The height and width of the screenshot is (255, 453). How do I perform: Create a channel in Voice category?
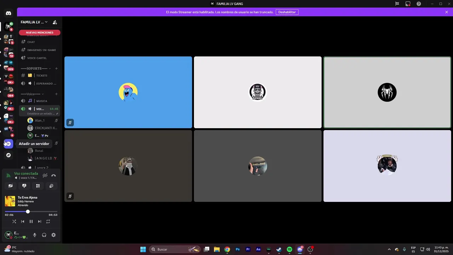(x=56, y=94)
